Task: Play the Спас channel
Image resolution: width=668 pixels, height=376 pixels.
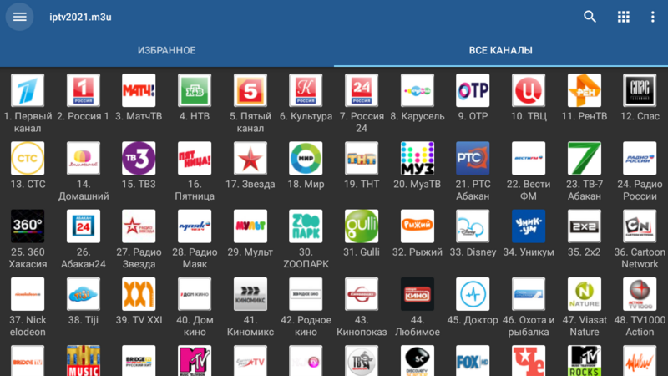Action: pyautogui.click(x=640, y=90)
